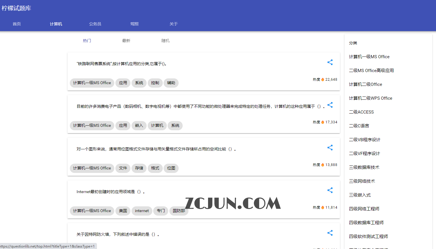
Task: Open the 公务员 navigation tab
Action: click(95, 24)
